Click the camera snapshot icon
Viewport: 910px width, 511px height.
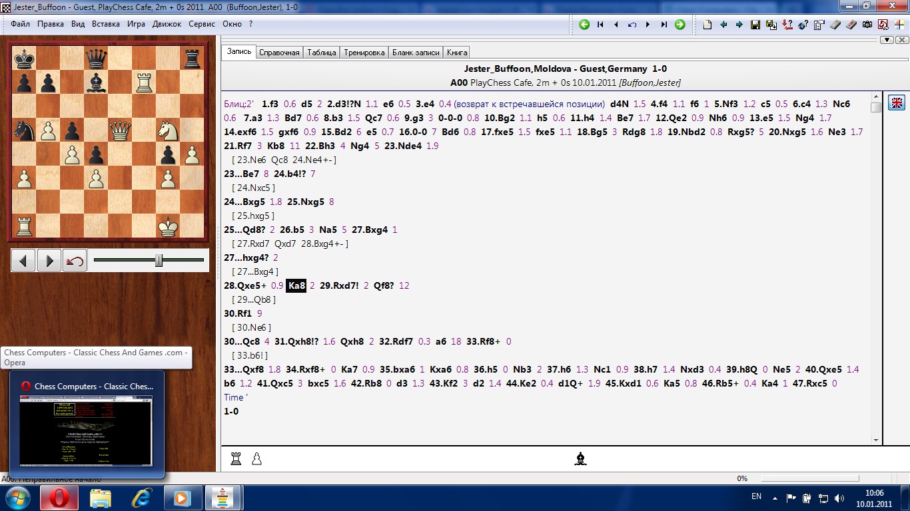click(x=867, y=25)
